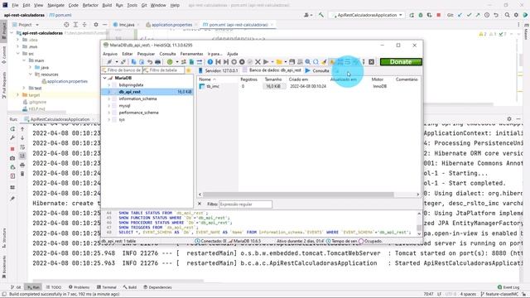
Task: Go to first record icon in HeidiSQL
Action: [x=218, y=62]
